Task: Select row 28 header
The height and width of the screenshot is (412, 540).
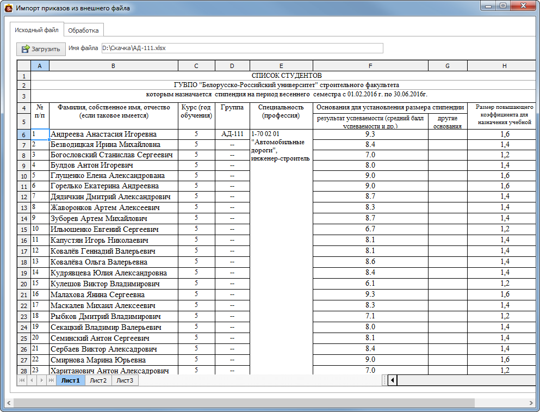Action: pyautogui.click(x=24, y=371)
